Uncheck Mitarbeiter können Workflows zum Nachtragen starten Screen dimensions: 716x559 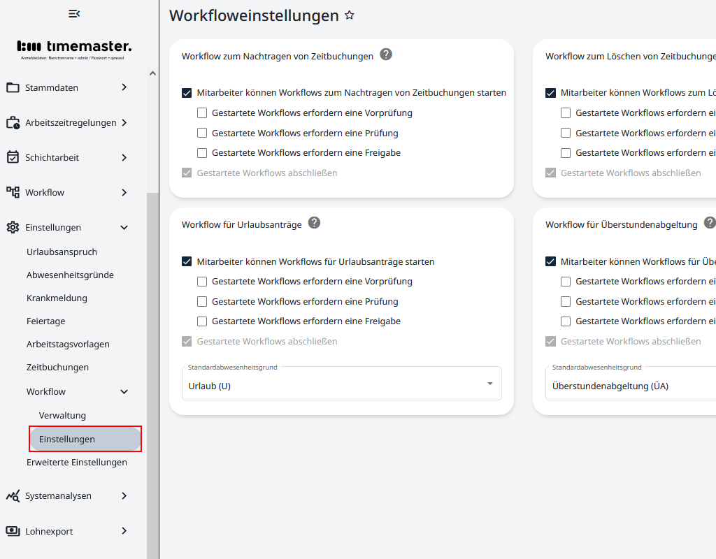tap(187, 92)
